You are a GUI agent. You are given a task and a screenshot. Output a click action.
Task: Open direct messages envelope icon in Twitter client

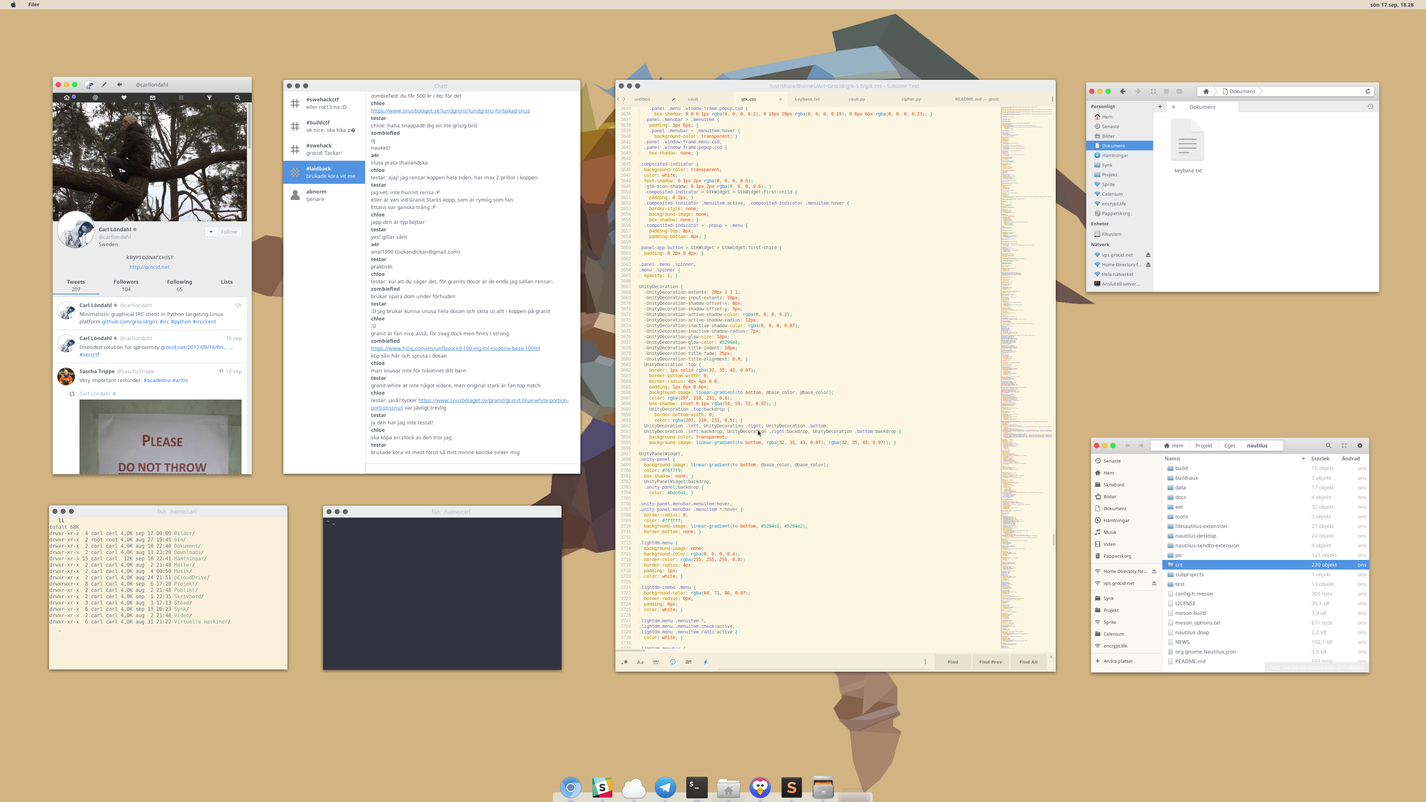(x=152, y=97)
